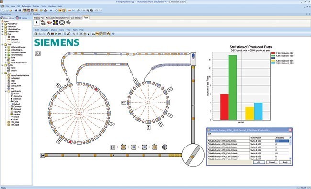
Task: Expand the BottleneckAnalyzer tree node
Action: 6,47
